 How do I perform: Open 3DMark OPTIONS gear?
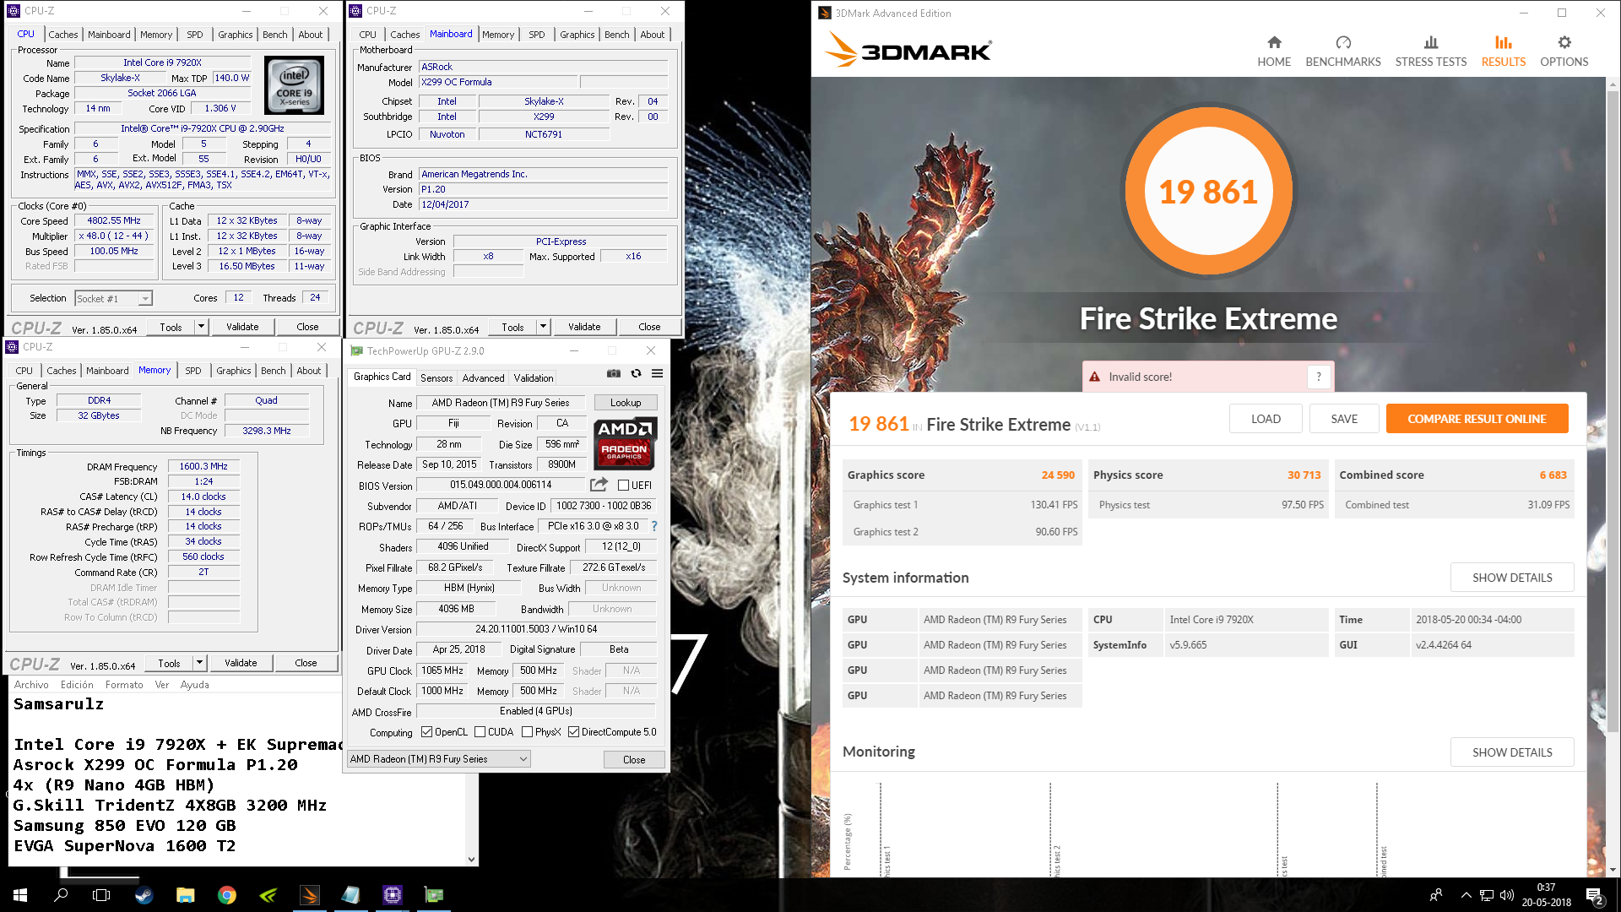coord(1564,52)
